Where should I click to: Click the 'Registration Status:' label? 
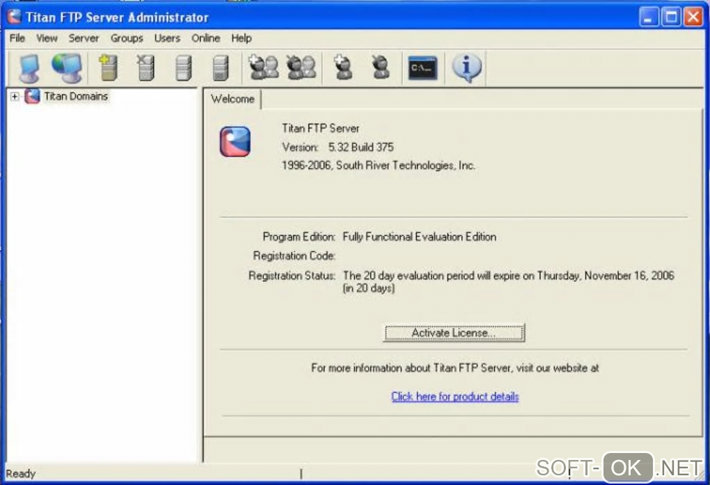point(292,276)
